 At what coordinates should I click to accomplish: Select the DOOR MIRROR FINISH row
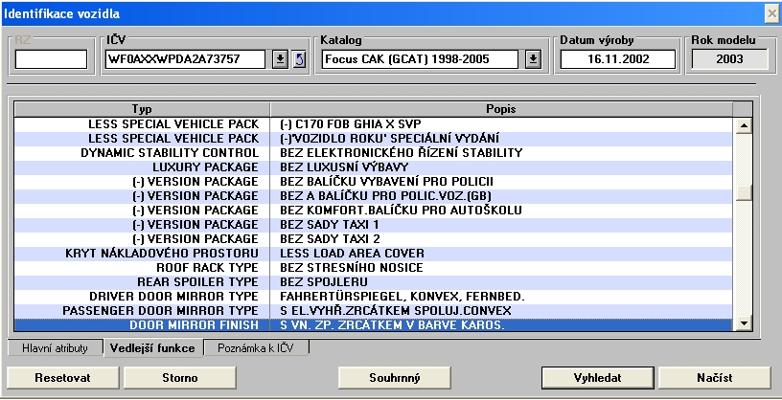point(374,325)
